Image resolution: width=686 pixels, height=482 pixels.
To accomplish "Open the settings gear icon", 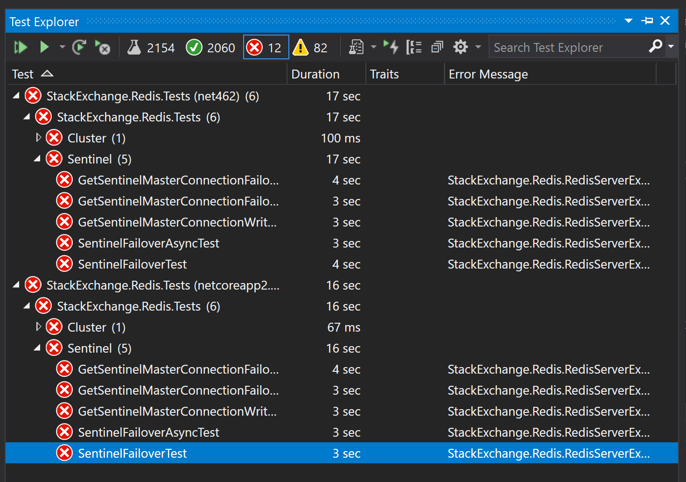I will [461, 47].
